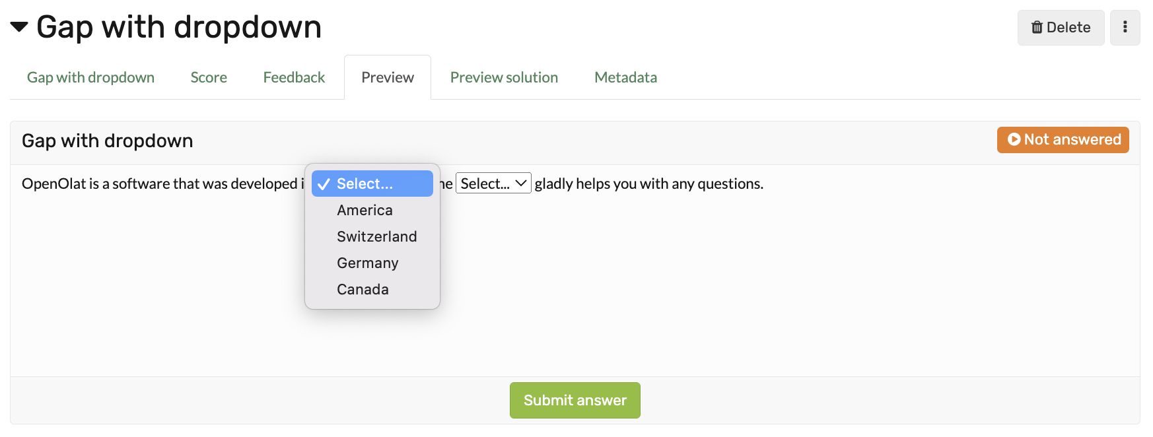Open the second gap Select dropdown

click(493, 183)
